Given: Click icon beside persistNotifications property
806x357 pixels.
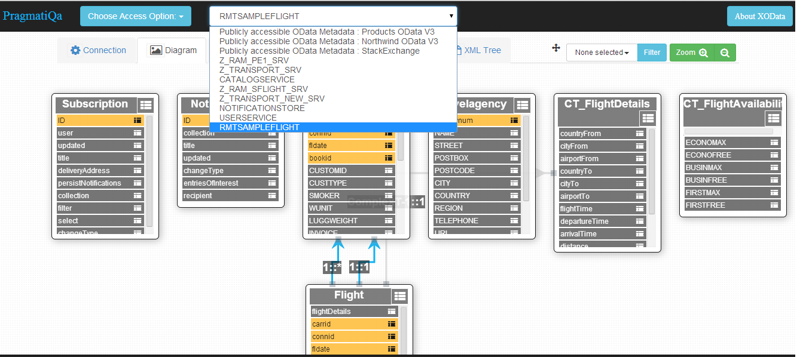Looking at the screenshot, I should tap(138, 183).
